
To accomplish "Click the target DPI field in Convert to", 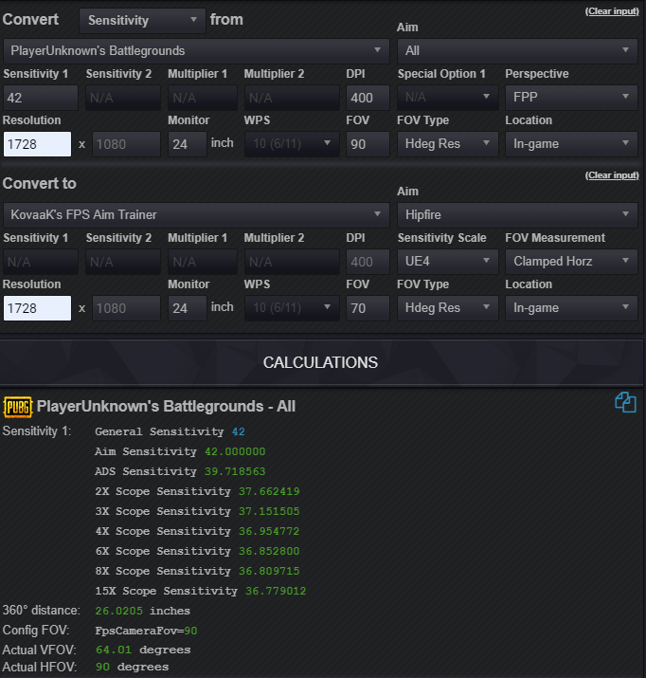I will tap(368, 262).
